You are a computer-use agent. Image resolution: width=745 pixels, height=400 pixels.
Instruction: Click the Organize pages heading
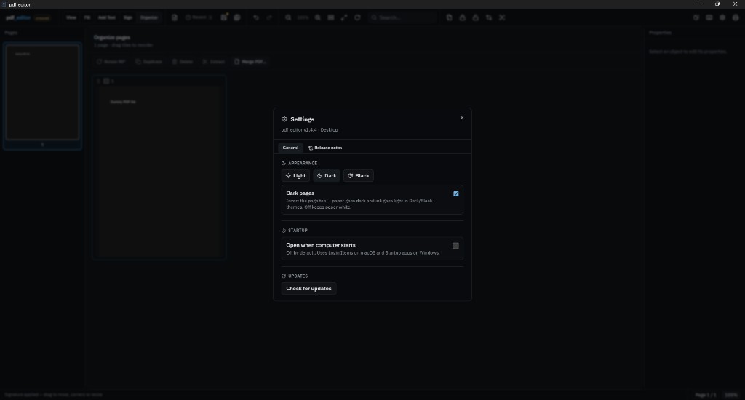(x=111, y=37)
